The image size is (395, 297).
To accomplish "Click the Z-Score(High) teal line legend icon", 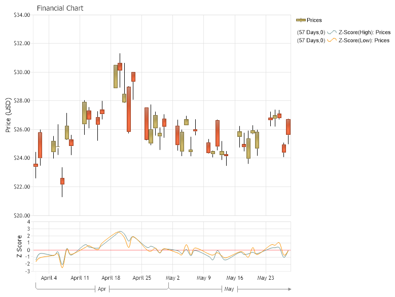I will point(333,32).
